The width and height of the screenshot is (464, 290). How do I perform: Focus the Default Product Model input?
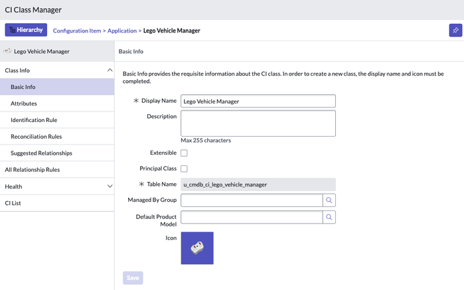[x=252, y=217]
